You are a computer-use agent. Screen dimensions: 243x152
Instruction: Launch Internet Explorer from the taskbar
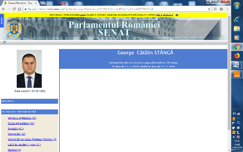[x=237, y=19]
